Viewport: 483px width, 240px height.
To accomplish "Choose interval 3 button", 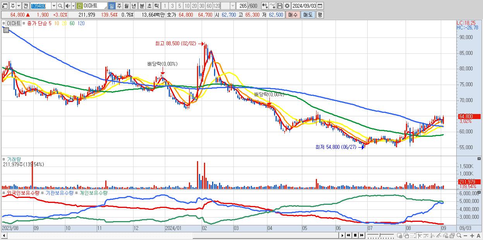I will point(172,6).
